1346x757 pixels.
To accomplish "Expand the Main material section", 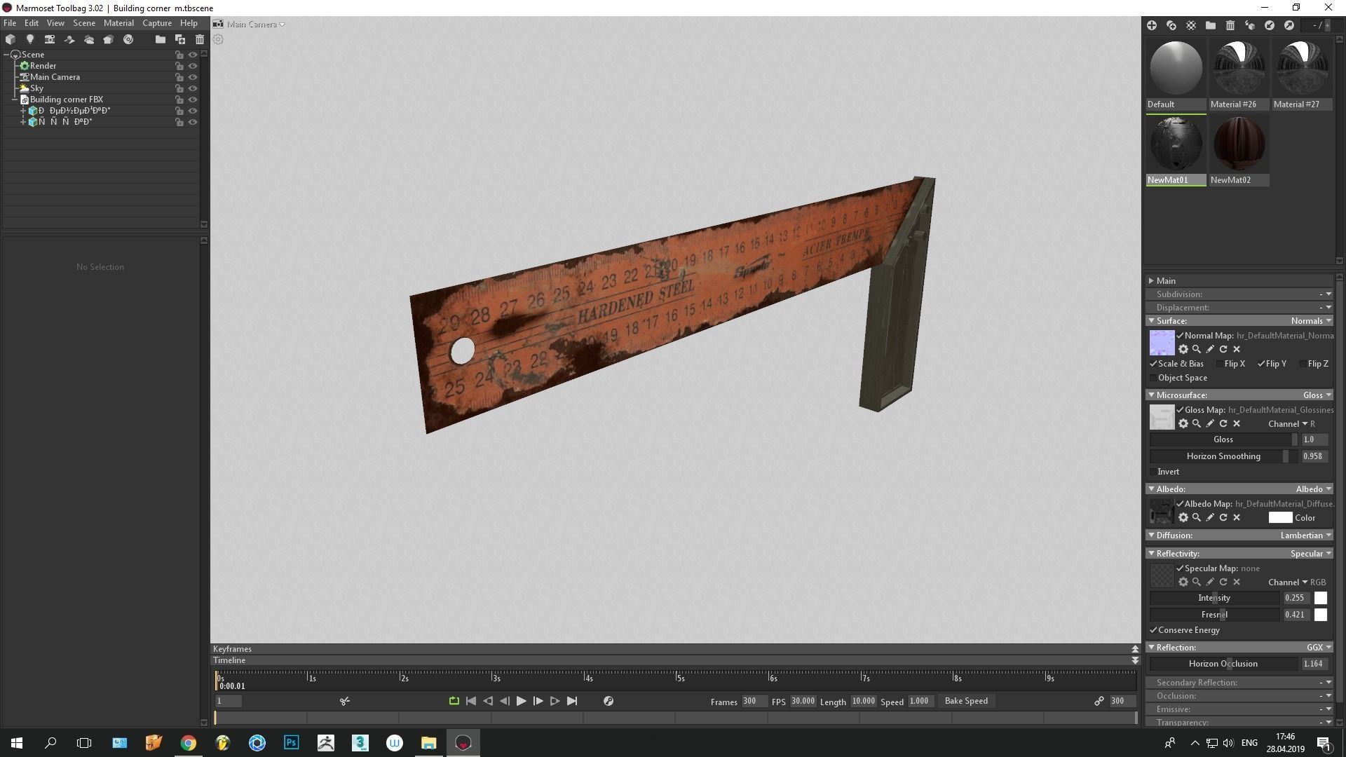I will point(1151,280).
